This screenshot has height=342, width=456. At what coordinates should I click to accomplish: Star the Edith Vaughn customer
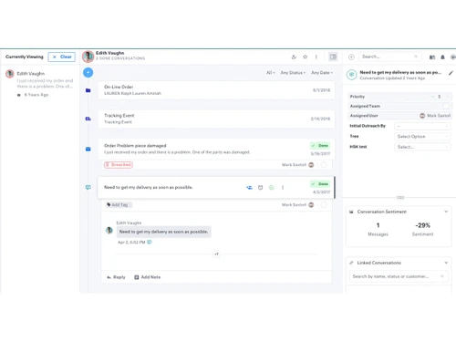click(x=306, y=57)
